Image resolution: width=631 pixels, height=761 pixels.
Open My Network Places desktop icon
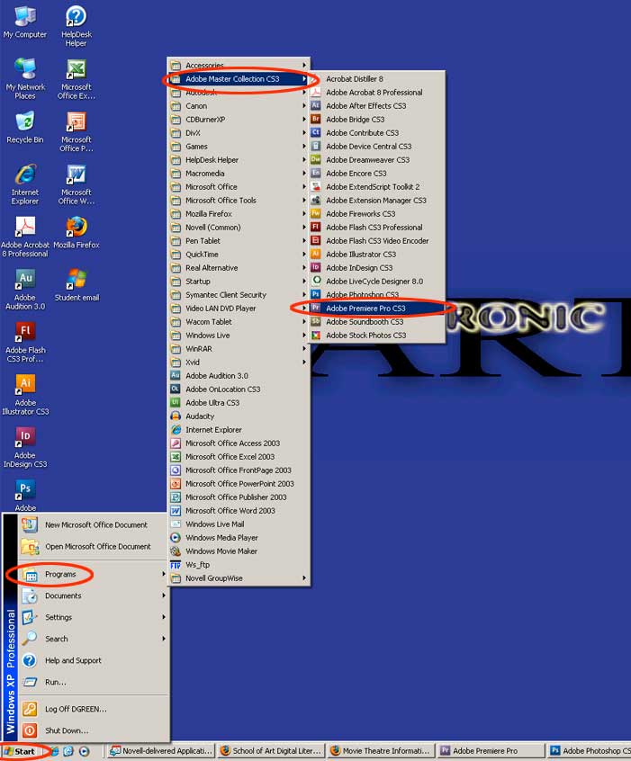pos(25,78)
